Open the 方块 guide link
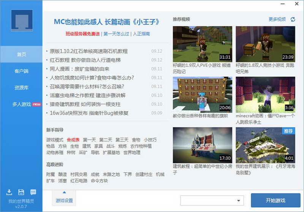The width and height of the screenshot is (304, 212). coord(62,146)
